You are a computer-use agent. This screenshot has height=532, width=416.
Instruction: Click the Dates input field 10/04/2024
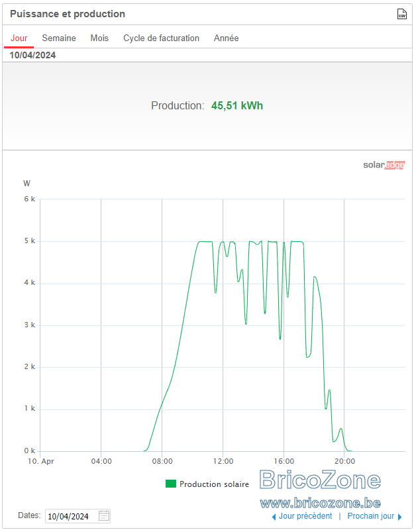tap(78, 516)
